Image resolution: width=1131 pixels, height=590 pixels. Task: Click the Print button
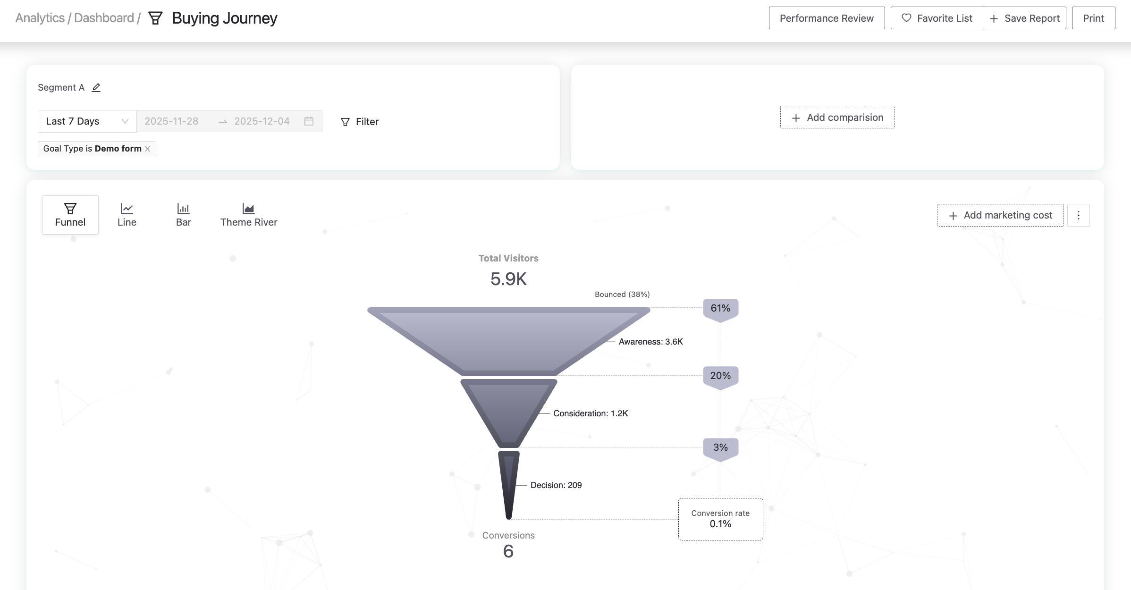click(x=1093, y=18)
